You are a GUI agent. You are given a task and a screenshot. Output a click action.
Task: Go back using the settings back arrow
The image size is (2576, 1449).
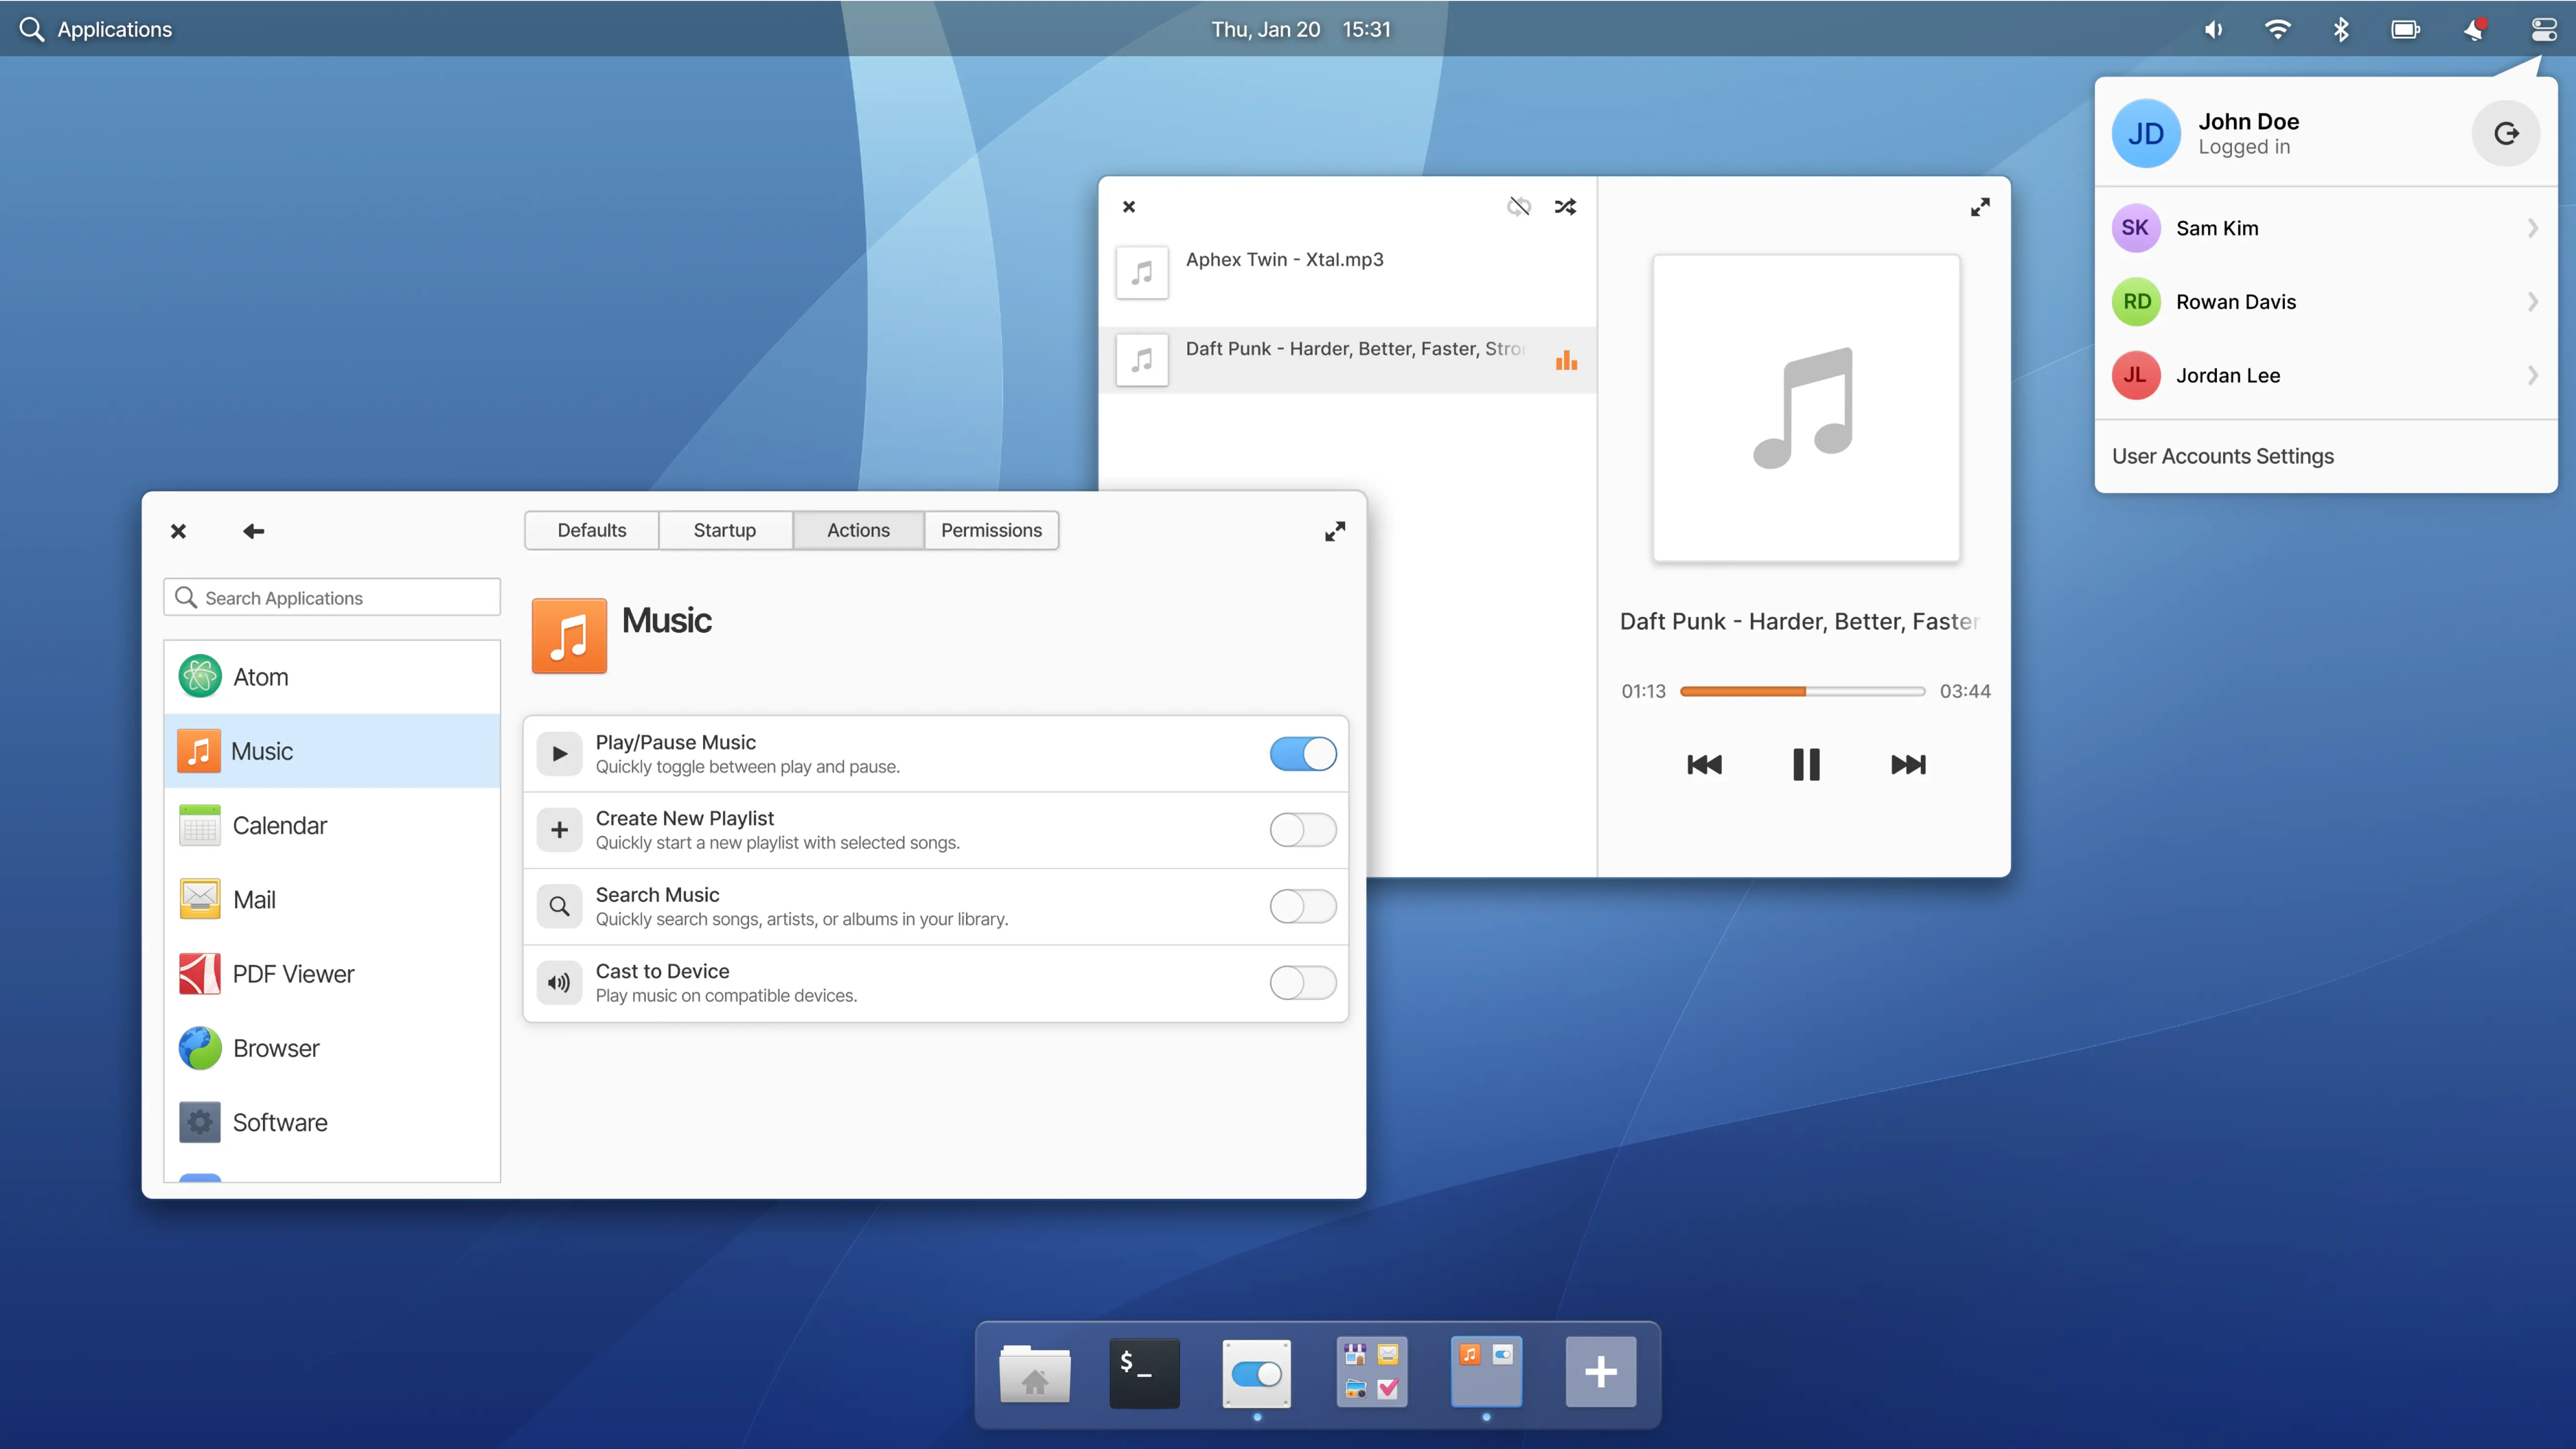253,531
